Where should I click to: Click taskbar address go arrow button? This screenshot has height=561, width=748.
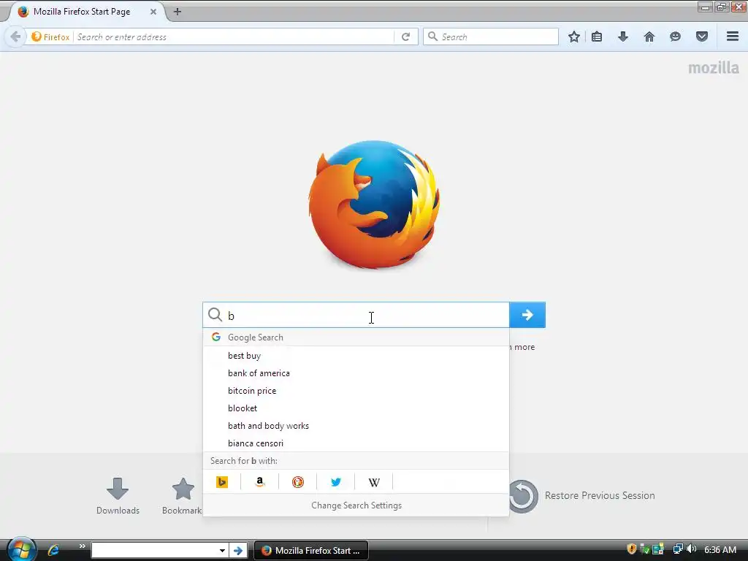pos(237,551)
